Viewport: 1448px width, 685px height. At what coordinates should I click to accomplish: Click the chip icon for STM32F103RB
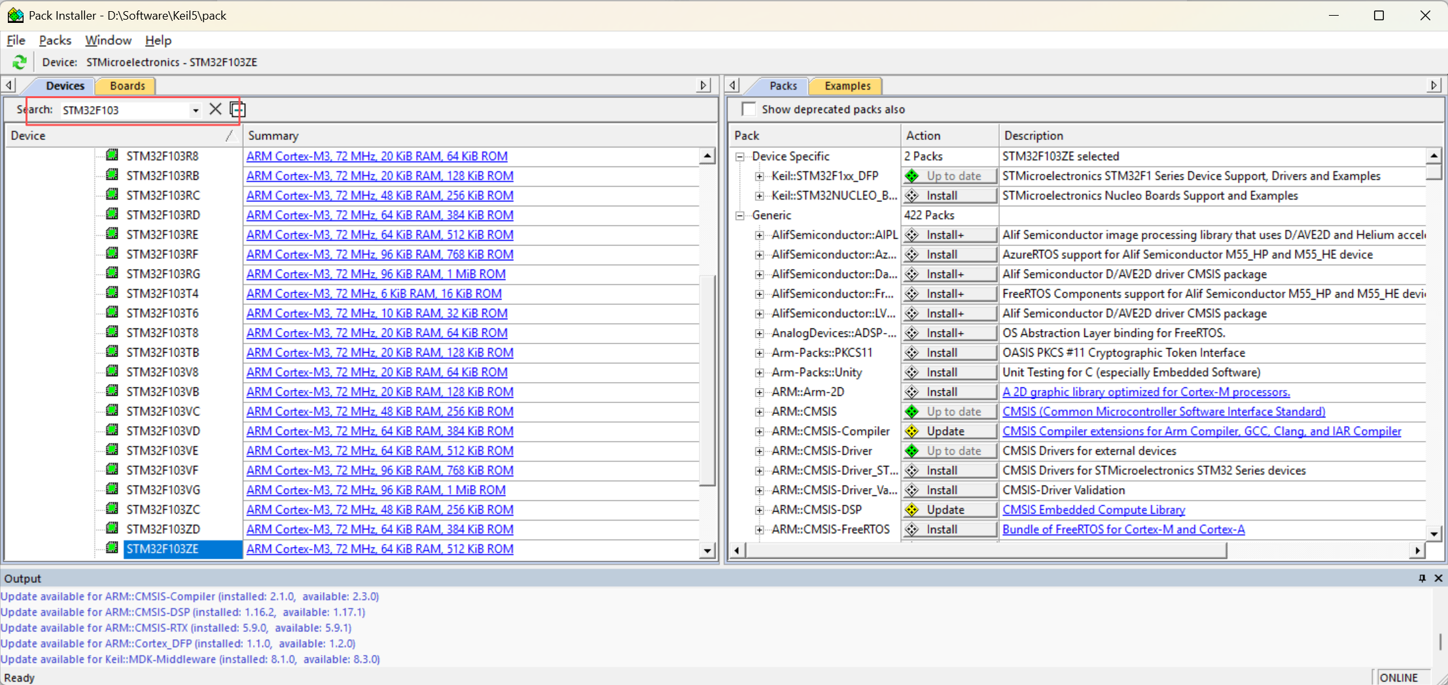(x=113, y=175)
